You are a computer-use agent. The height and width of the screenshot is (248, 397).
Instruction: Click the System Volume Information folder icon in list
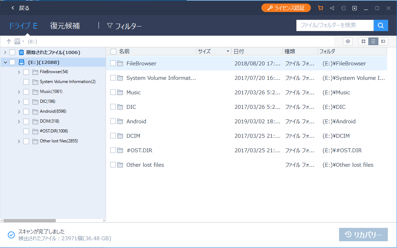point(120,78)
